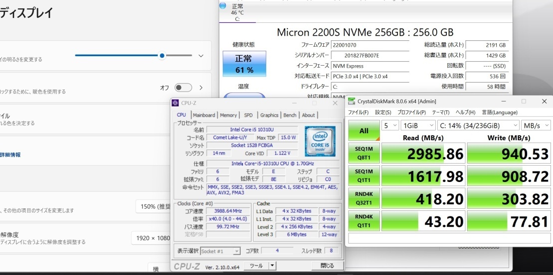Click the CPU-Z 閉じる button
This screenshot has height=275, width=553.
[327, 266]
